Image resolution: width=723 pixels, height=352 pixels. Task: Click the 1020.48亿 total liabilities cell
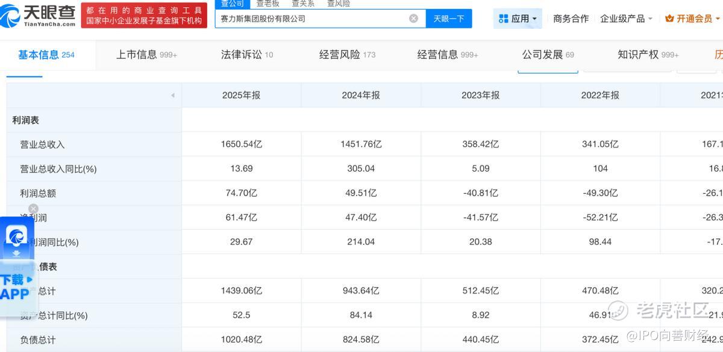pyautogui.click(x=242, y=340)
